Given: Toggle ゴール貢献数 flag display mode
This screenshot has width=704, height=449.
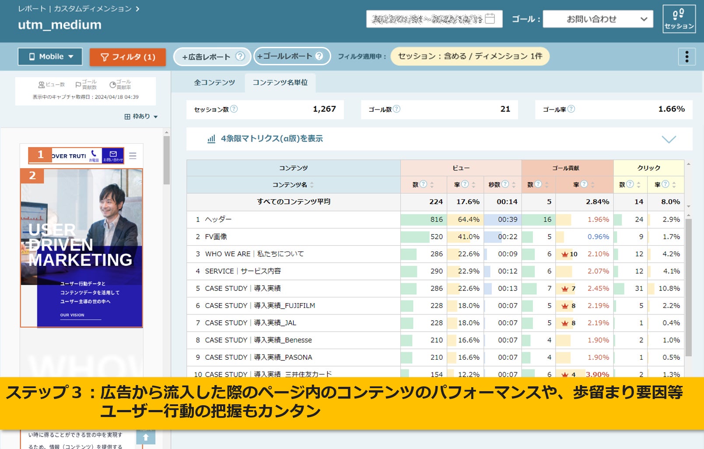Looking at the screenshot, I should [x=86, y=85].
